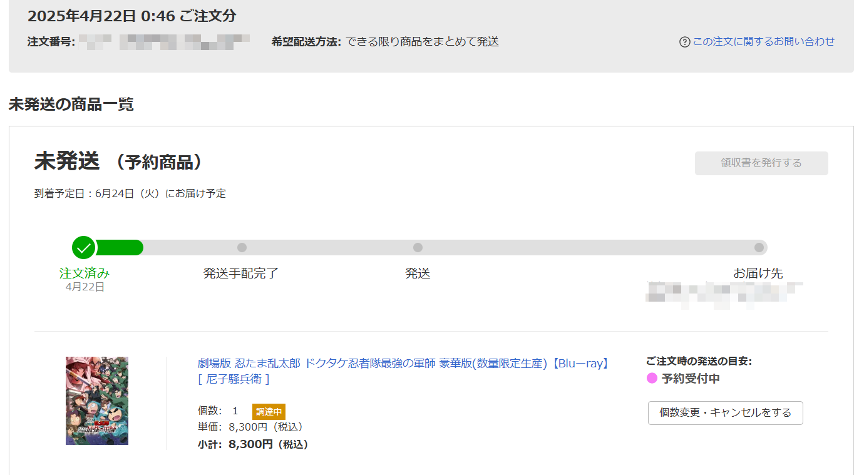Click the 予約受付中 status text

point(691,379)
